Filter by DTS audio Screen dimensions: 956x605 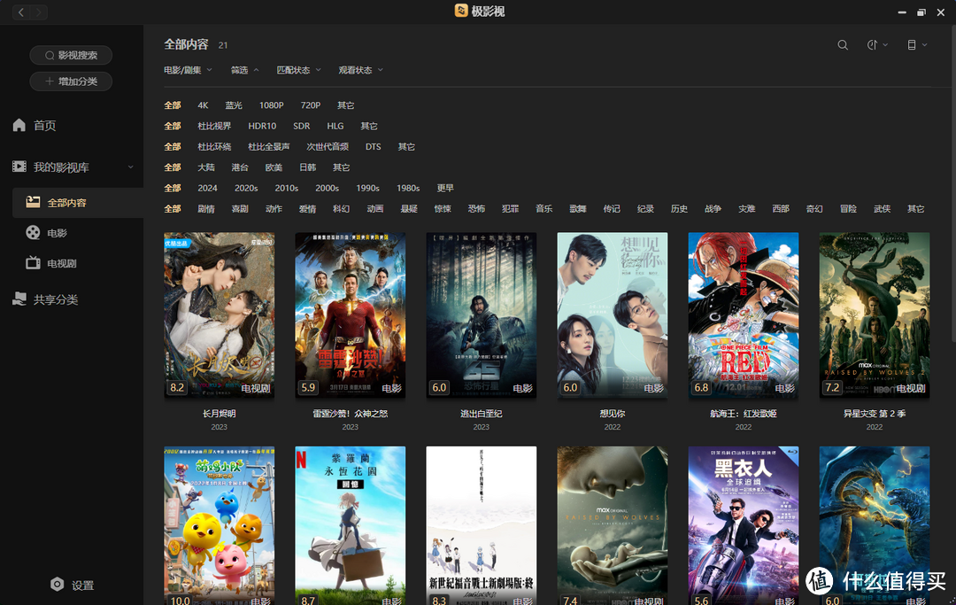pyautogui.click(x=374, y=147)
